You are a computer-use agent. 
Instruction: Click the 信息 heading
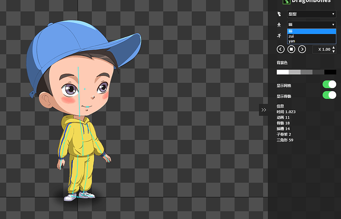pos(280,106)
